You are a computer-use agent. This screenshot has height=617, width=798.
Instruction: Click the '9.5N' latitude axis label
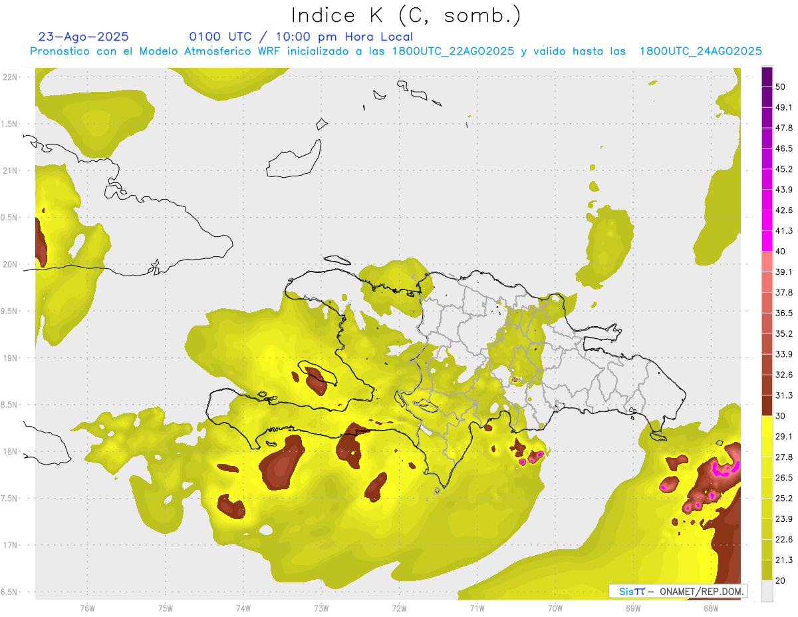coord(10,311)
